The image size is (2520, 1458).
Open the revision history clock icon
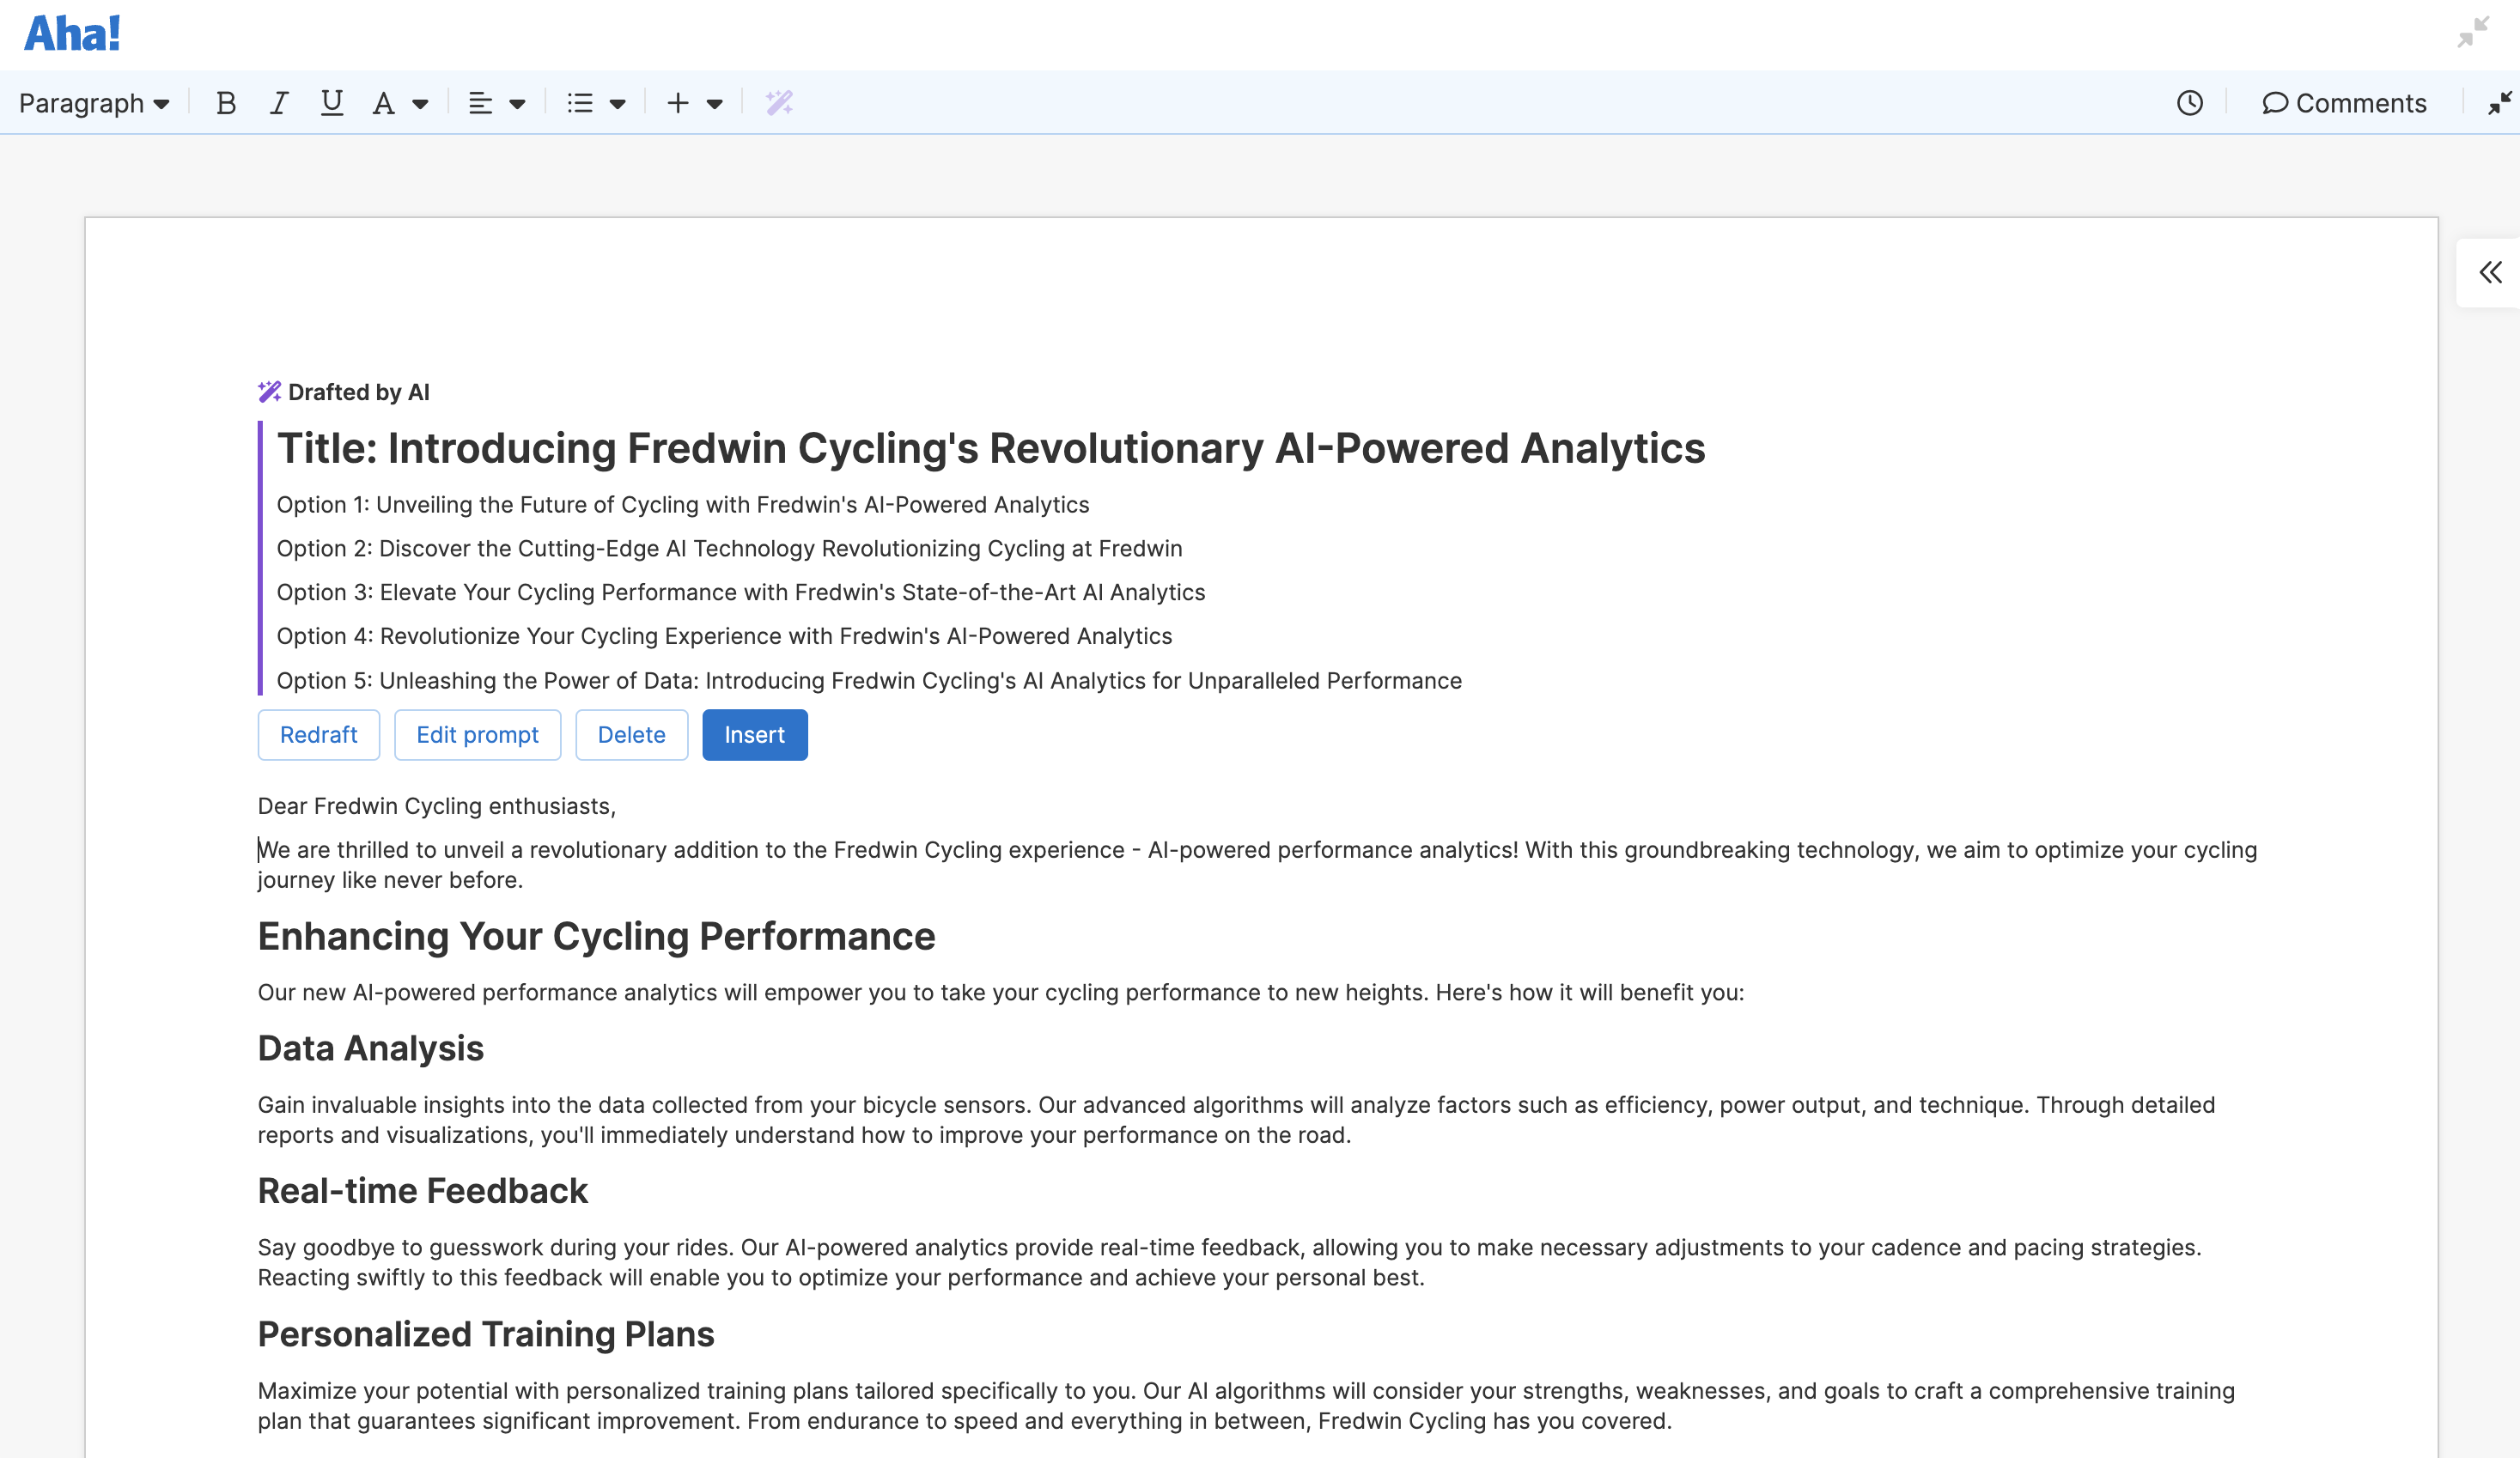(2189, 102)
